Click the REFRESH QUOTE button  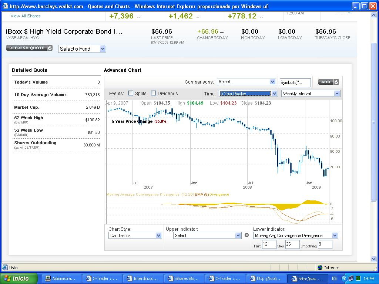point(29,48)
